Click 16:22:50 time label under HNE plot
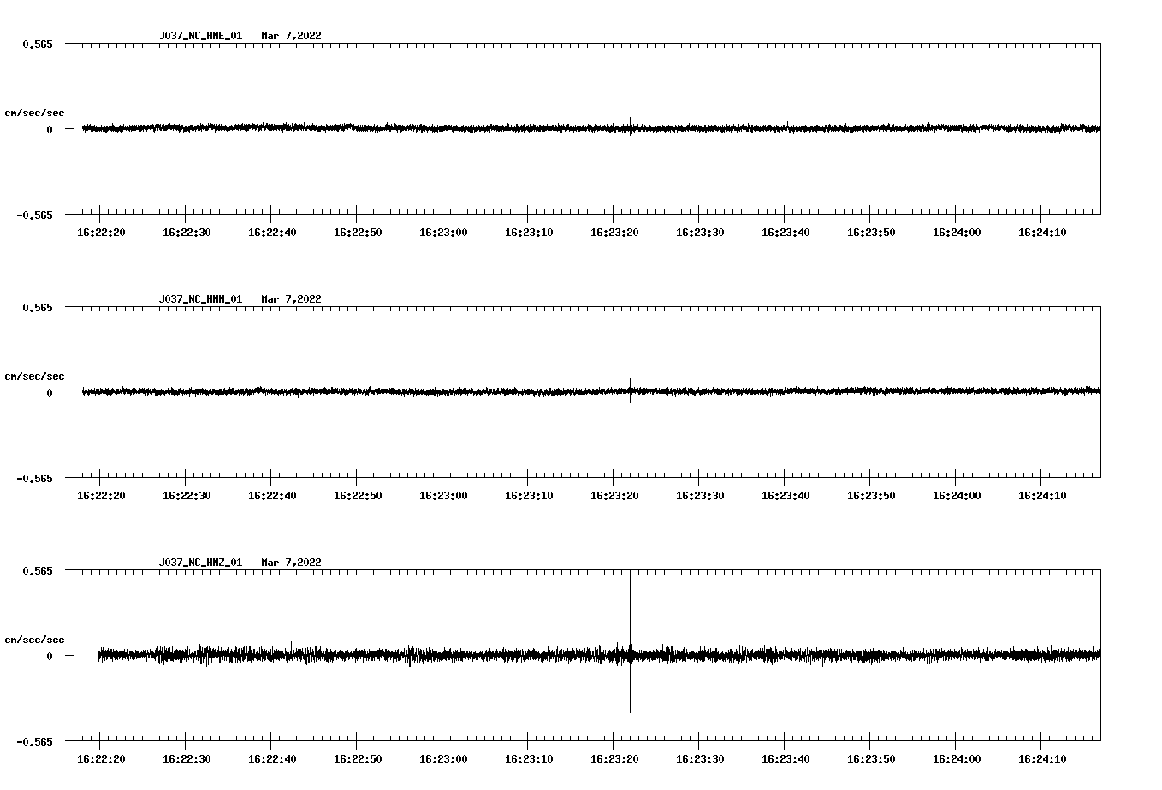 point(357,232)
